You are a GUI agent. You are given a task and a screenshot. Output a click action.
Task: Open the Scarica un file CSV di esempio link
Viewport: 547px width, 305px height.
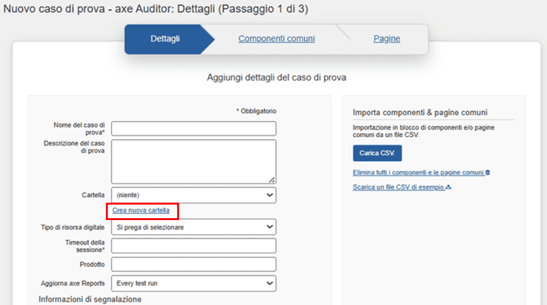coord(398,187)
